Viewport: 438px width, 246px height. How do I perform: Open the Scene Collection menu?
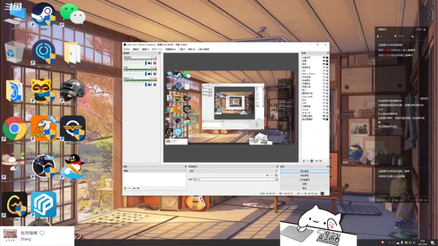coord(170,49)
